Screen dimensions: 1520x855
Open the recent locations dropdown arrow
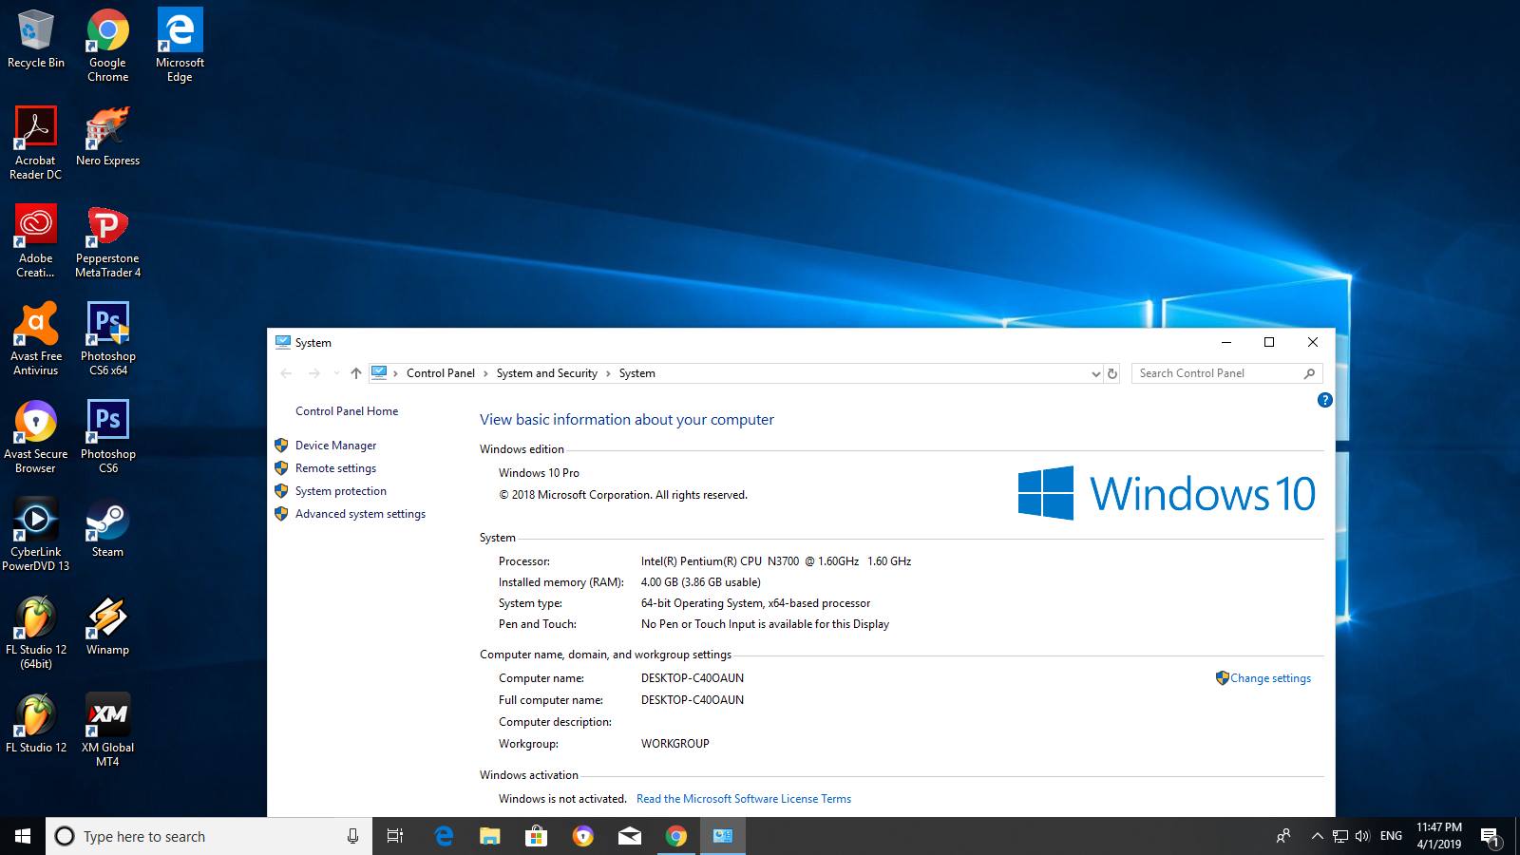pos(335,373)
